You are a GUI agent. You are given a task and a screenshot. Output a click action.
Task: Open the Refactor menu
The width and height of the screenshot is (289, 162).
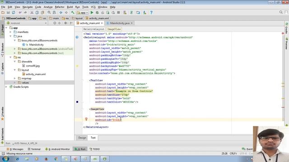tap(60, 7)
